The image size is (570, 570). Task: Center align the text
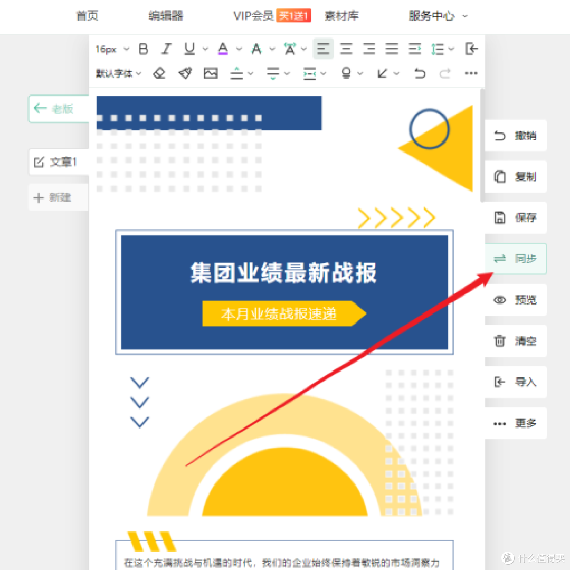(346, 49)
